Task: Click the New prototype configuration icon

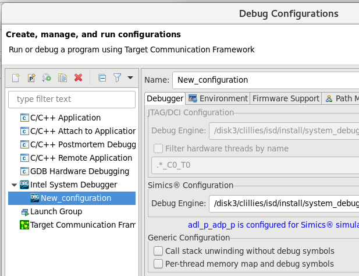Action: pos(31,78)
